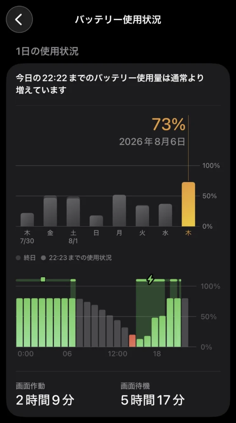Select the Wednesday (水) usage bar
Viewport: 236px width, 423px height.
pyautogui.click(x=165, y=215)
